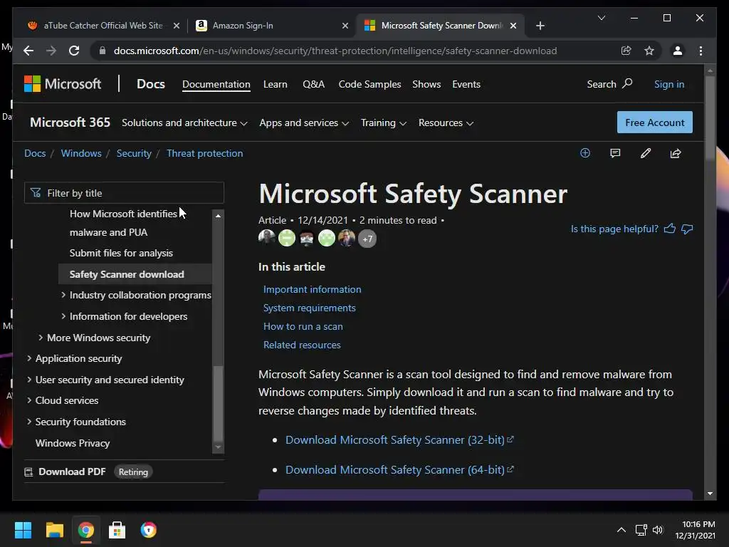Jump to the System requirements section

click(x=309, y=308)
